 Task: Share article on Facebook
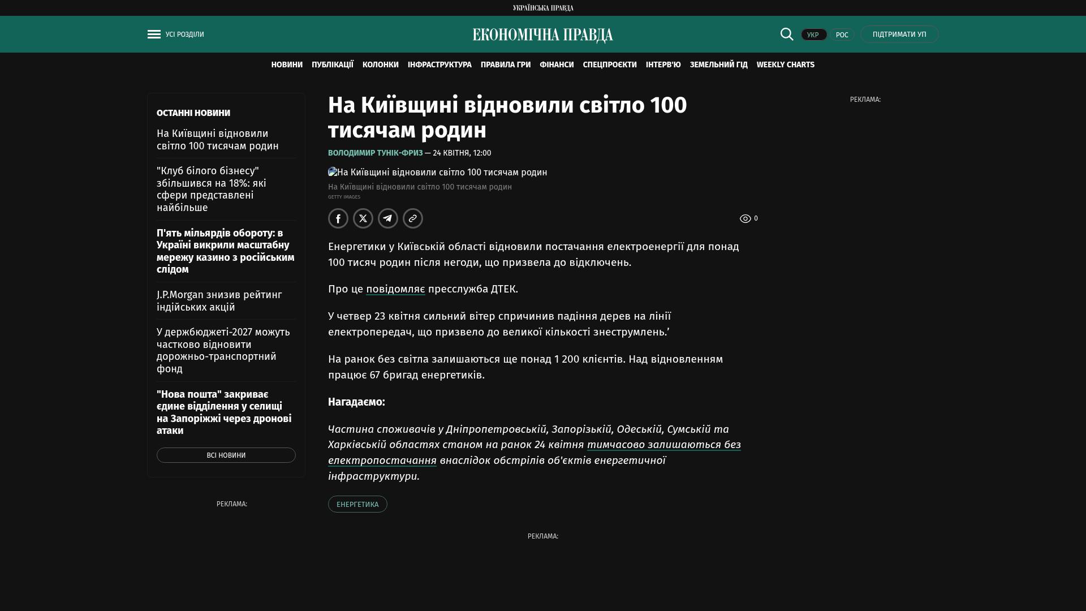coord(338,218)
